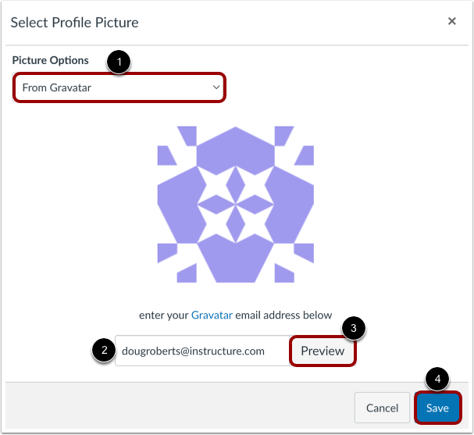Click the number 2 annotation badge
The image size is (474, 435).
tap(102, 351)
